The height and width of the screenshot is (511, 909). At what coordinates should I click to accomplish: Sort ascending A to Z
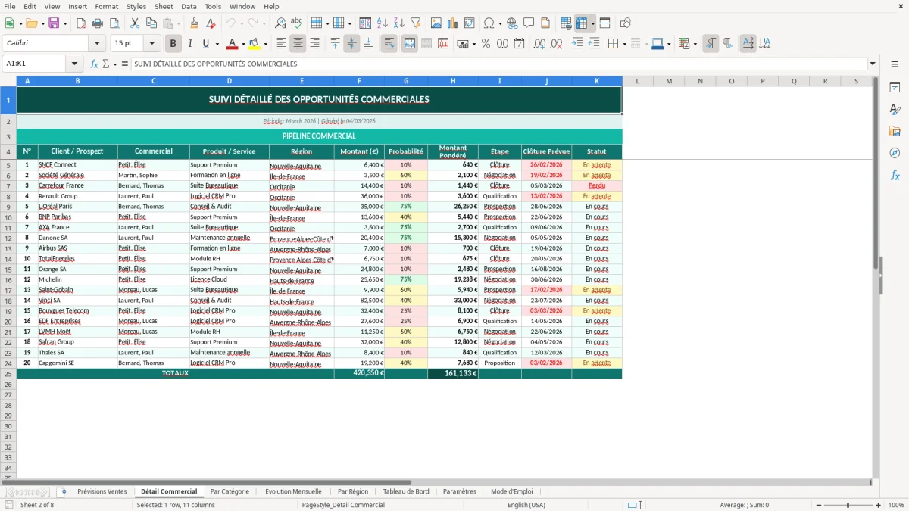383,23
